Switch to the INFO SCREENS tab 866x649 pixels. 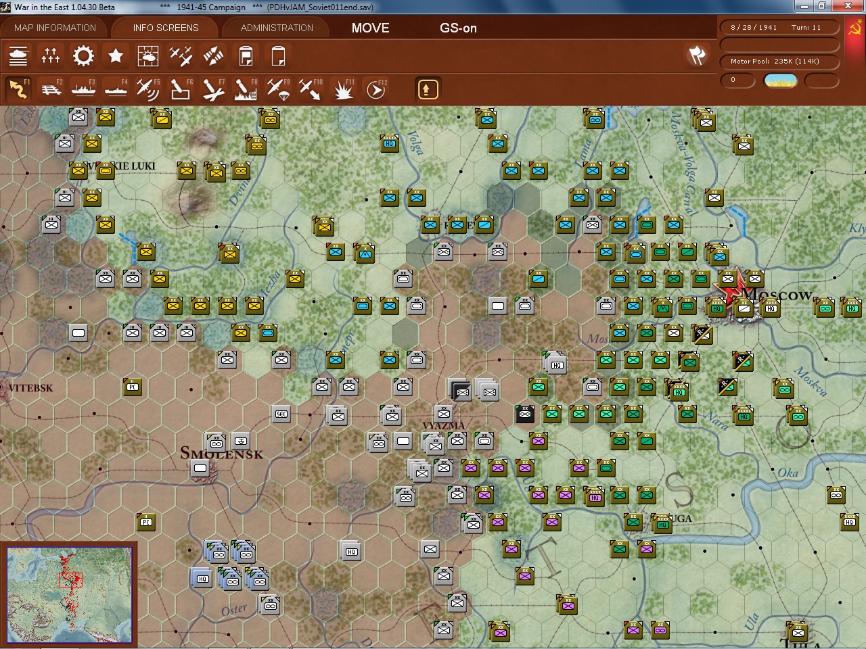point(166,28)
